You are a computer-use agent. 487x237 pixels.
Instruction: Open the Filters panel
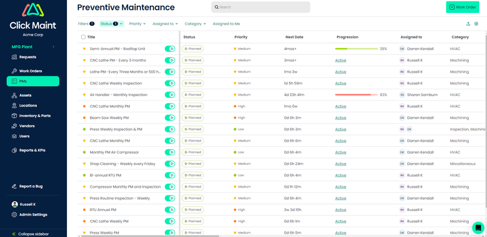(86, 24)
